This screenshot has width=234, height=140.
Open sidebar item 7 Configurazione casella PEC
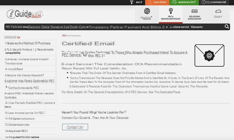tap(22, 87)
